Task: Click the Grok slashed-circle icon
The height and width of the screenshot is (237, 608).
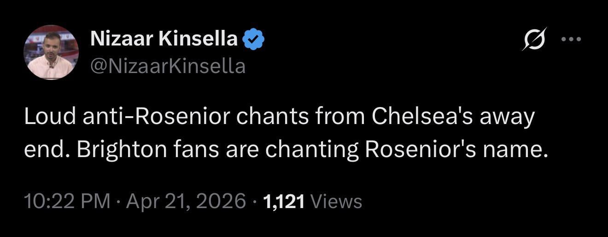Action: [534, 39]
